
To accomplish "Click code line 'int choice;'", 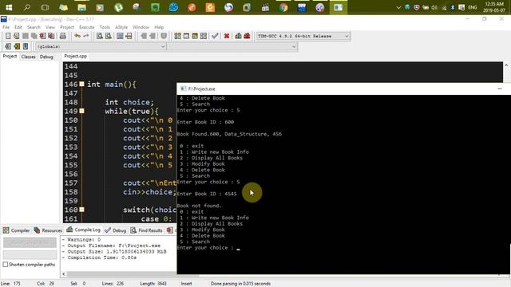I will 129,102.
